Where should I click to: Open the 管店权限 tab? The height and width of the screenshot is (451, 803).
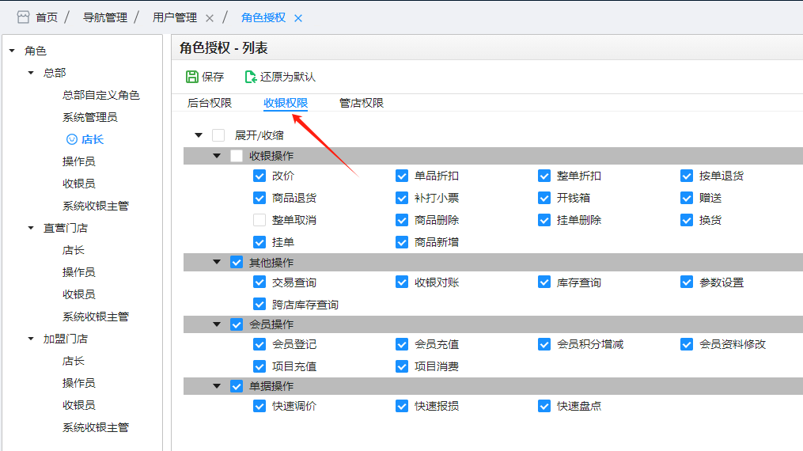click(361, 103)
